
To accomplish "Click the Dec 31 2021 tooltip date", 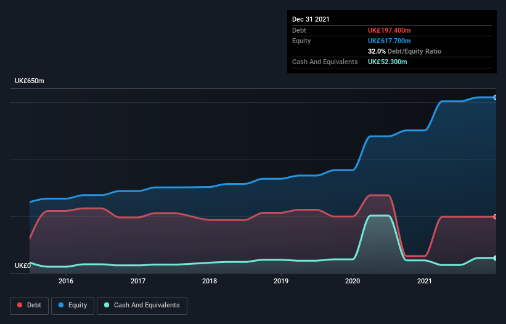I will click(x=311, y=19).
